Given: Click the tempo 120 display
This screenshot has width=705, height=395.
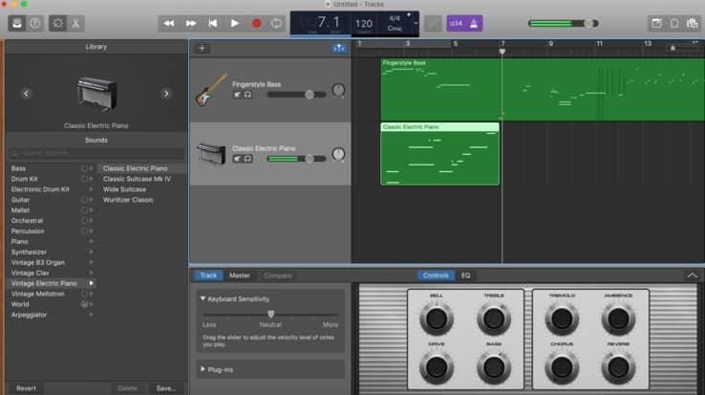Looking at the screenshot, I should 364,24.
